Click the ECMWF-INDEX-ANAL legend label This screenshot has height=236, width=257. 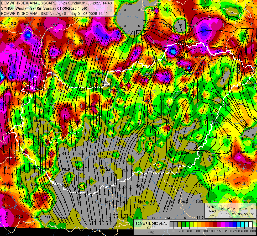tap(151, 224)
